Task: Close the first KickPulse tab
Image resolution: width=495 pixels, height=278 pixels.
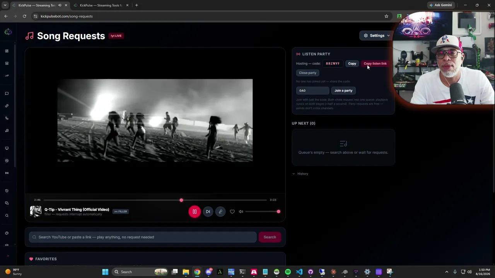Action: click(66, 5)
